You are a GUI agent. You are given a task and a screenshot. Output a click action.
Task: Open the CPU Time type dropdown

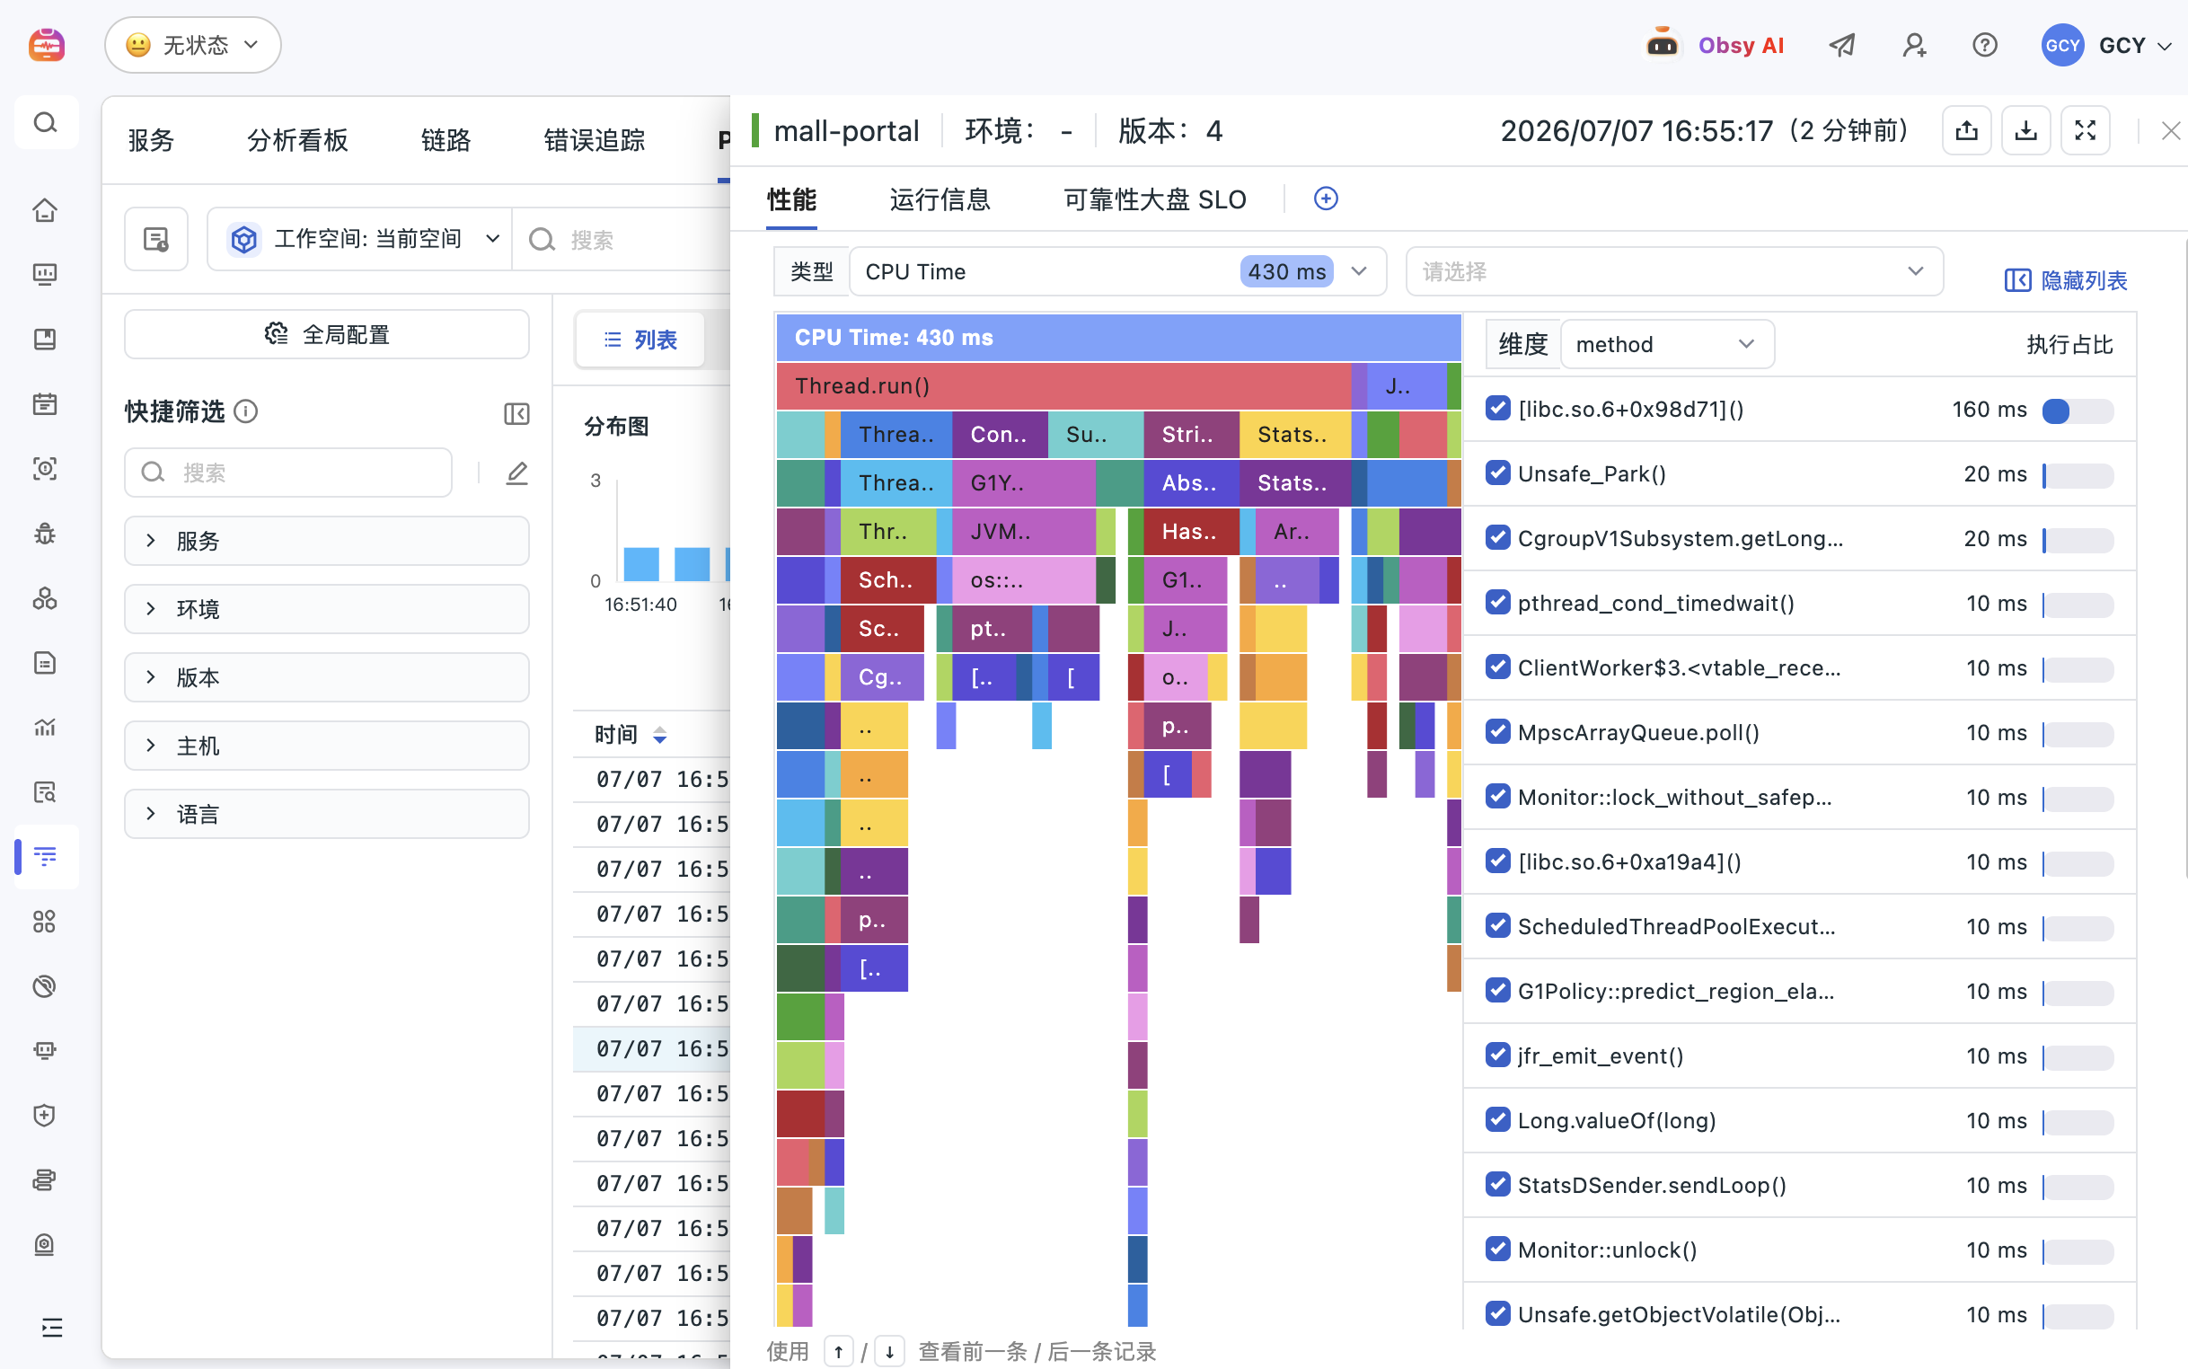[1117, 271]
